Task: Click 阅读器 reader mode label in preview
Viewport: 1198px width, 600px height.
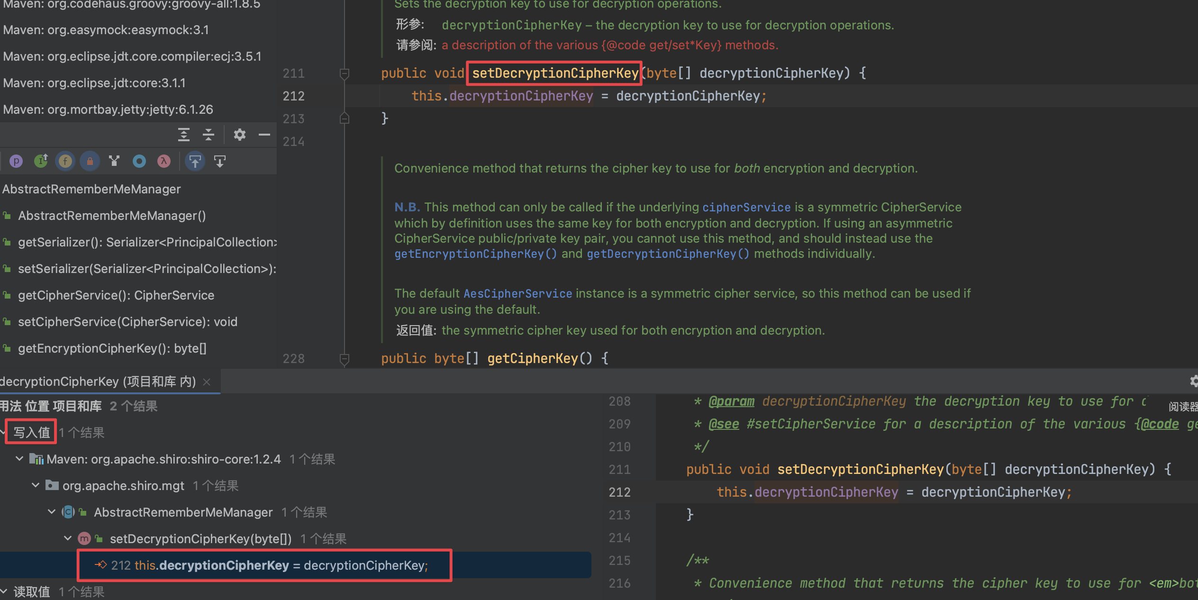Action: tap(1183, 406)
